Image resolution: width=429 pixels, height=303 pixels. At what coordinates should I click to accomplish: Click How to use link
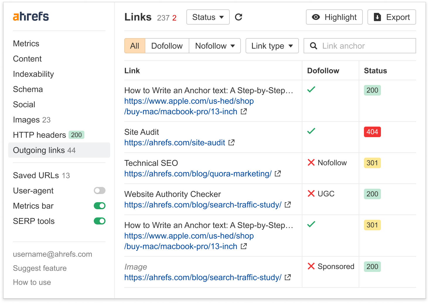coord(32,282)
